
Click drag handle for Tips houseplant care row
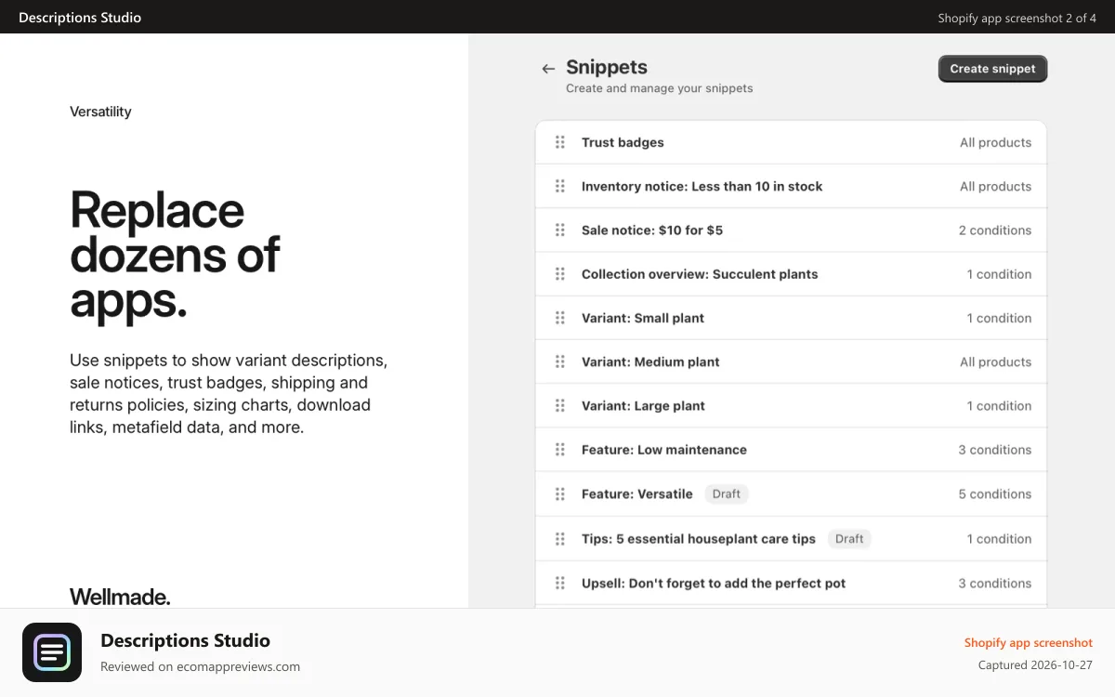coord(560,539)
